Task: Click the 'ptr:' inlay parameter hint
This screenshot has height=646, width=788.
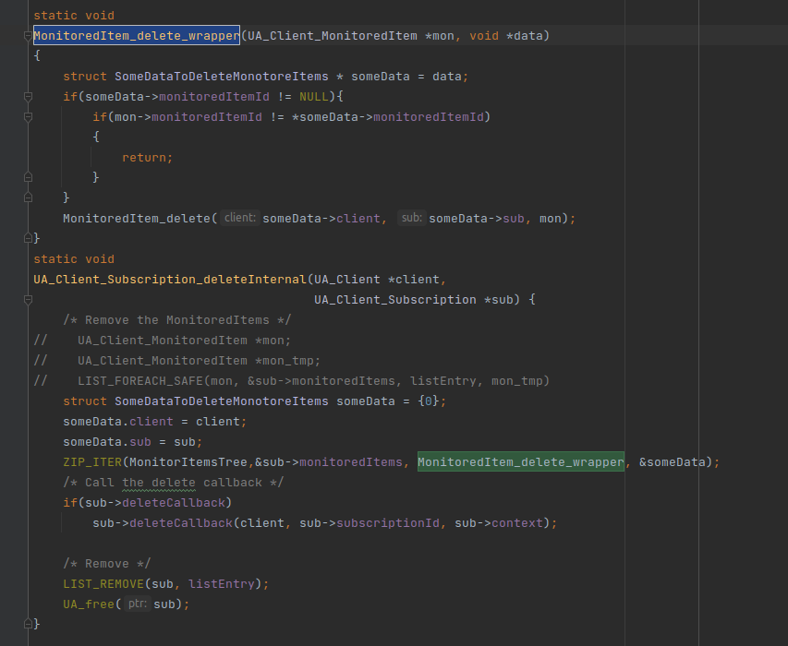Action: [x=138, y=604]
